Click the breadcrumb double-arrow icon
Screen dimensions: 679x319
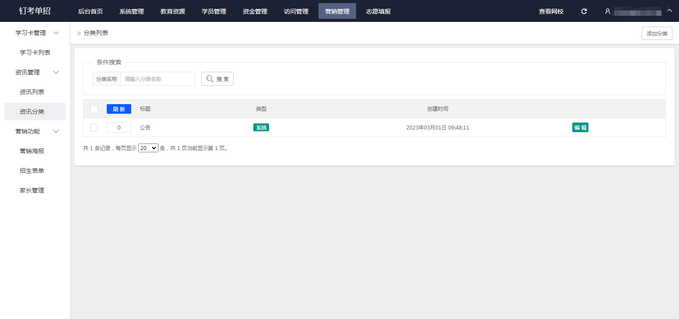click(x=79, y=33)
